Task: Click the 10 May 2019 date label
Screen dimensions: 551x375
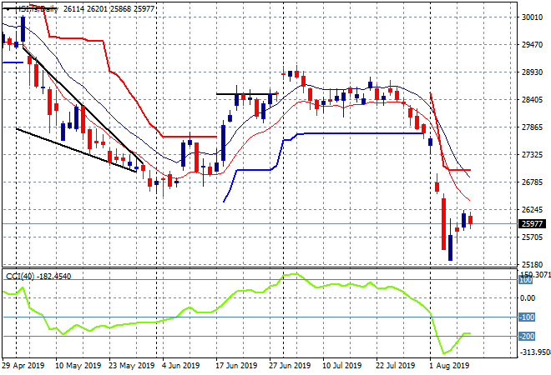Action: [78, 366]
